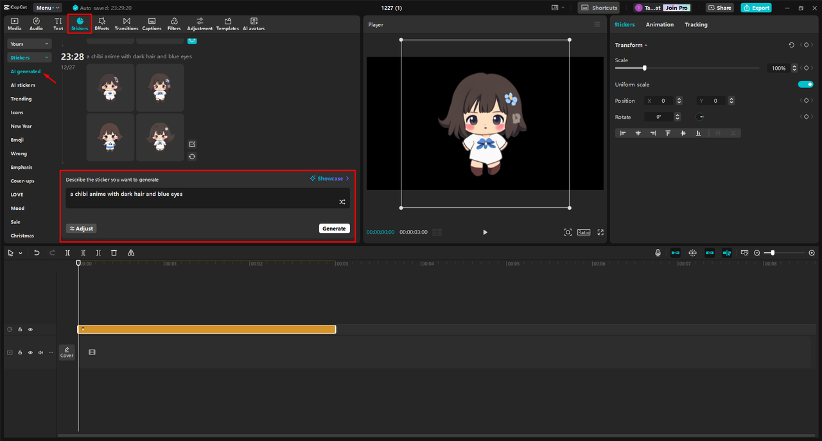Image resolution: width=822 pixels, height=441 pixels.
Task: Click the shuffle random prompt icon
Action: 342,202
